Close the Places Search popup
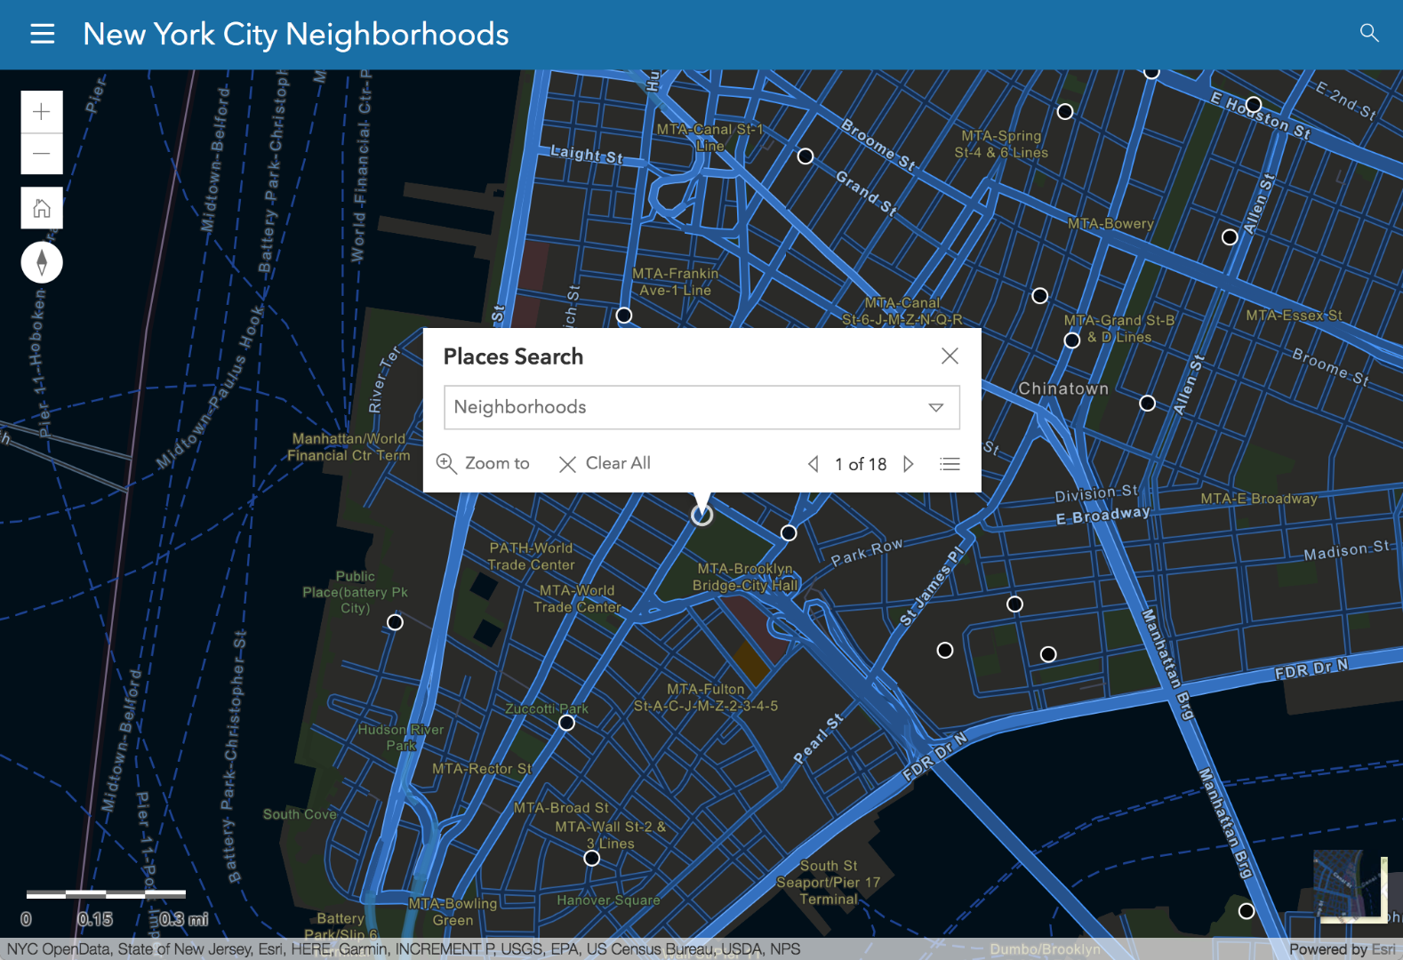The width and height of the screenshot is (1403, 960). [950, 356]
